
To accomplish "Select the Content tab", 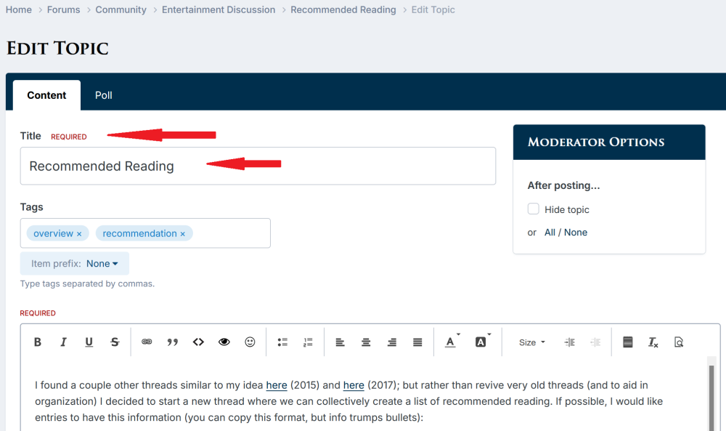I will click(x=46, y=95).
